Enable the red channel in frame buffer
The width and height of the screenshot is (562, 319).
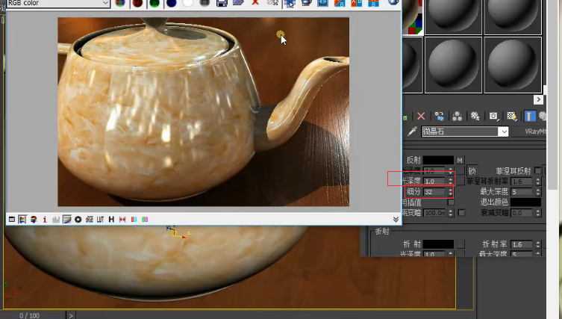pyautogui.click(x=137, y=3)
